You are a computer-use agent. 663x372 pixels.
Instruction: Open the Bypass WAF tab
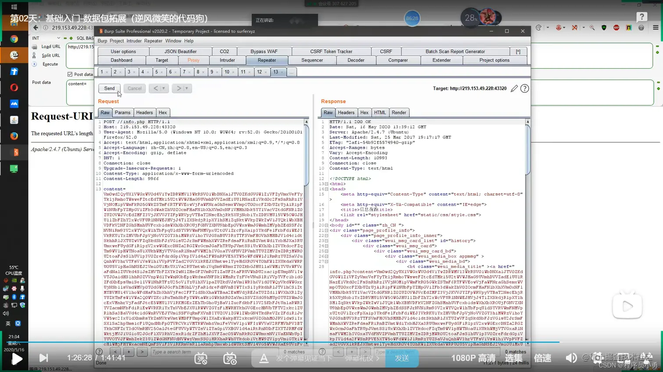[x=264, y=52]
